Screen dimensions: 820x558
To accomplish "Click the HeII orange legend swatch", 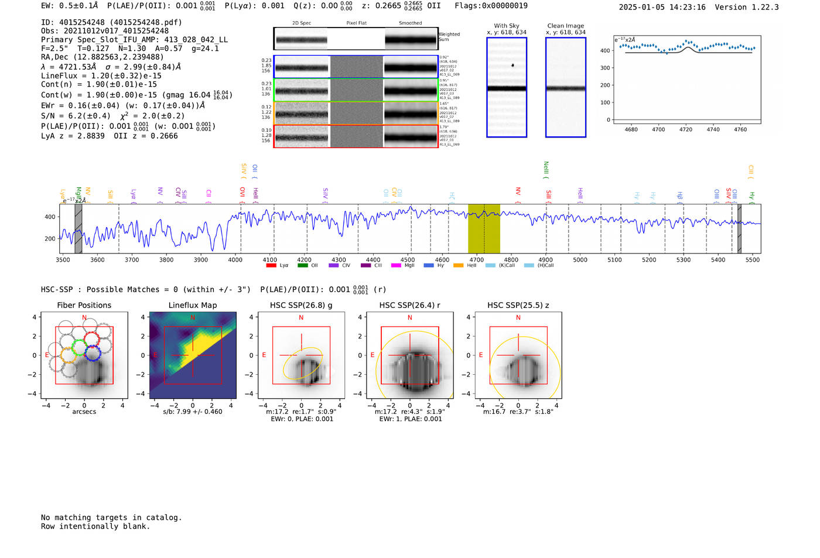I will click(x=458, y=266).
